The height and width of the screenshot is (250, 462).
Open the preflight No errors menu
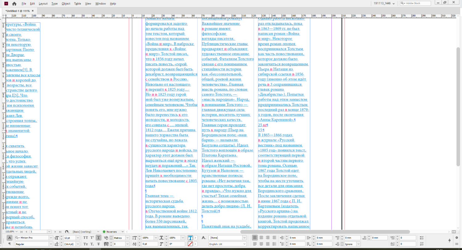pos(123,232)
